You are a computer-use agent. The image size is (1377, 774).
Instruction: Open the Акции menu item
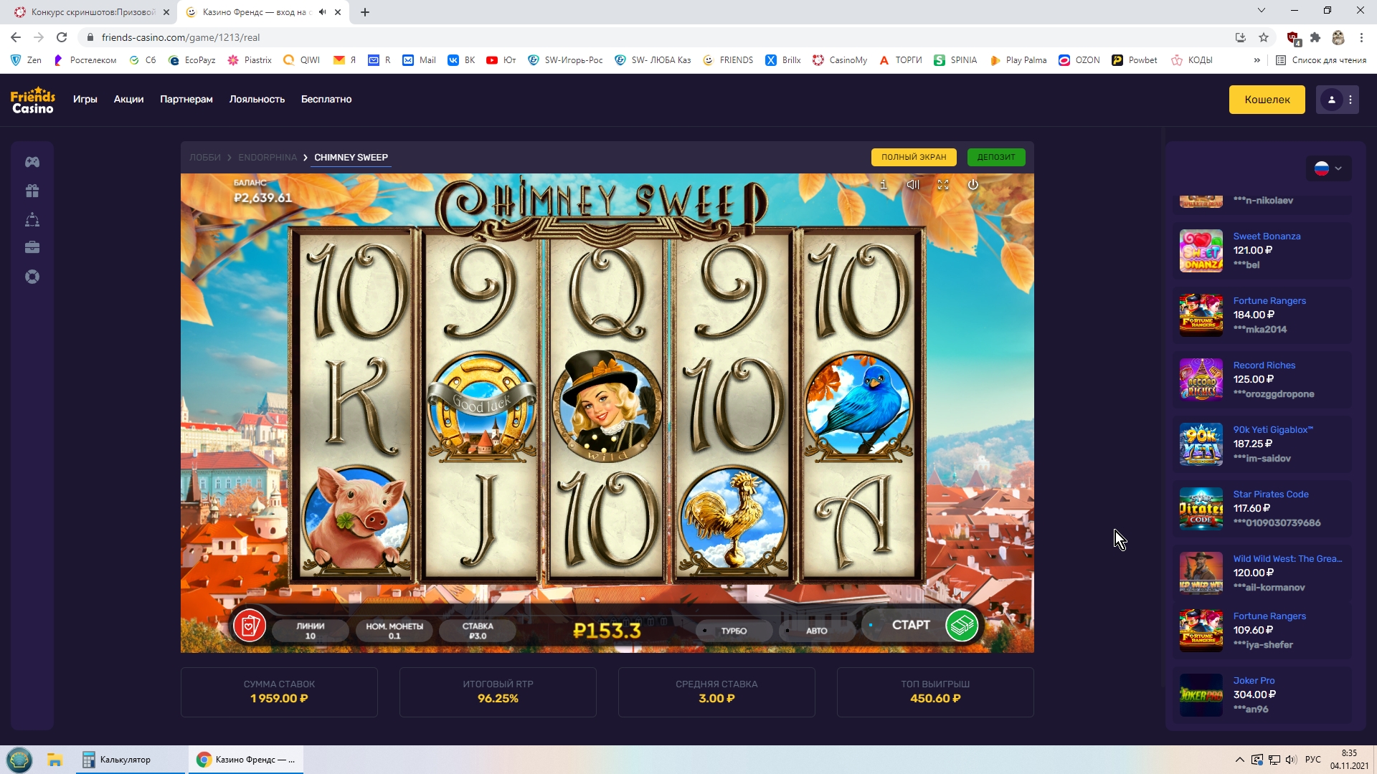click(128, 100)
